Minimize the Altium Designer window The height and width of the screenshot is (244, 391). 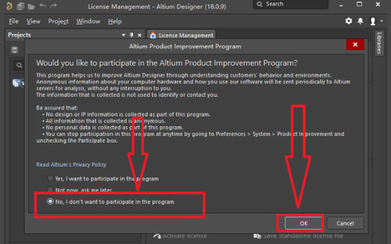[x=341, y=5]
